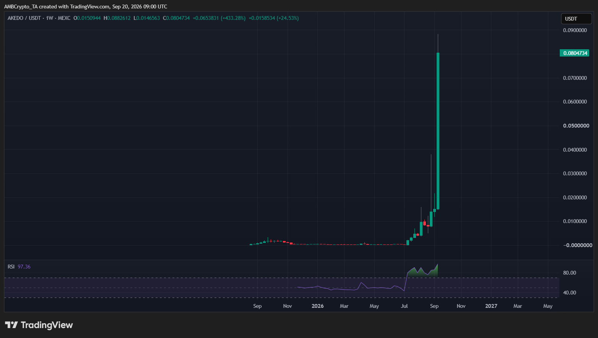
Task: Click the 0.0500000 price scale label
Action: click(x=576, y=126)
